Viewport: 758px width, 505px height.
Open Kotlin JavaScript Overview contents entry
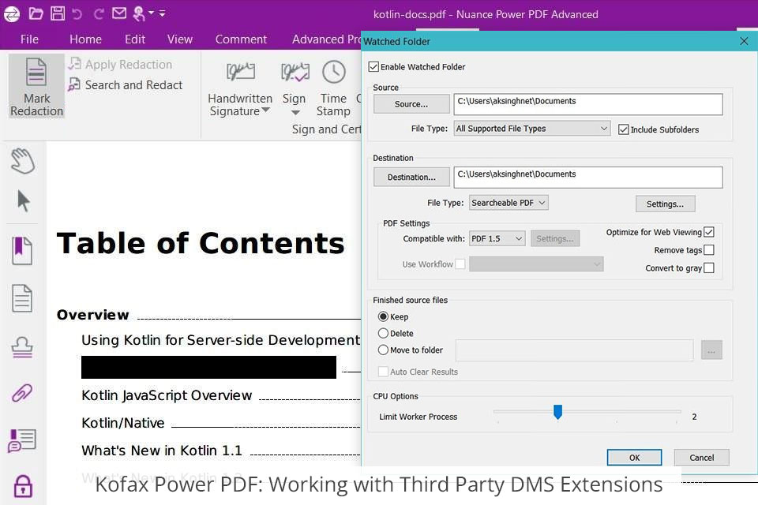coord(167,395)
